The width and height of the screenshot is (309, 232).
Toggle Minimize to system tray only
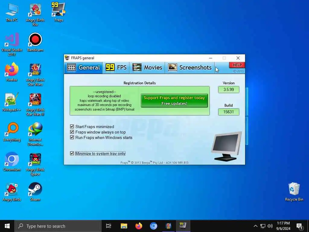72,153
